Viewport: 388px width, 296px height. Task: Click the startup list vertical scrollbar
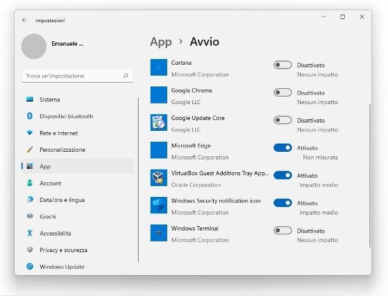(370, 176)
